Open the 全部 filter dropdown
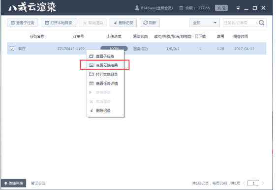 [x=205, y=23]
